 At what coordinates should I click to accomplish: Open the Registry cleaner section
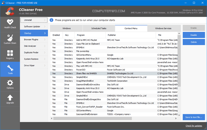coord(10,55)
